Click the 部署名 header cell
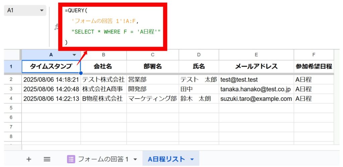 click(x=153, y=67)
